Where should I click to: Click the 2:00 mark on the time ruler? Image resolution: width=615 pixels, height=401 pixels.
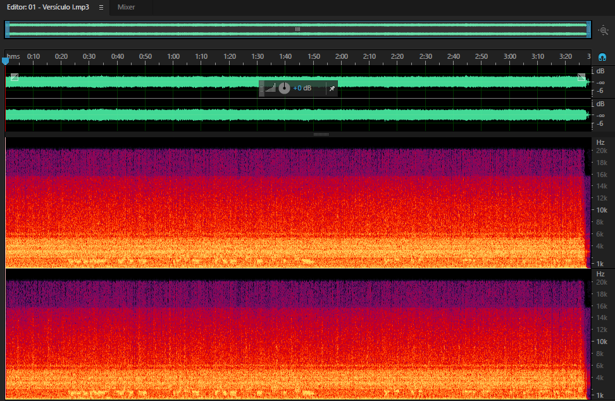341,56
